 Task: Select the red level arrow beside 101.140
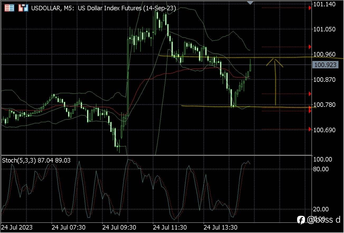point(310,8)
